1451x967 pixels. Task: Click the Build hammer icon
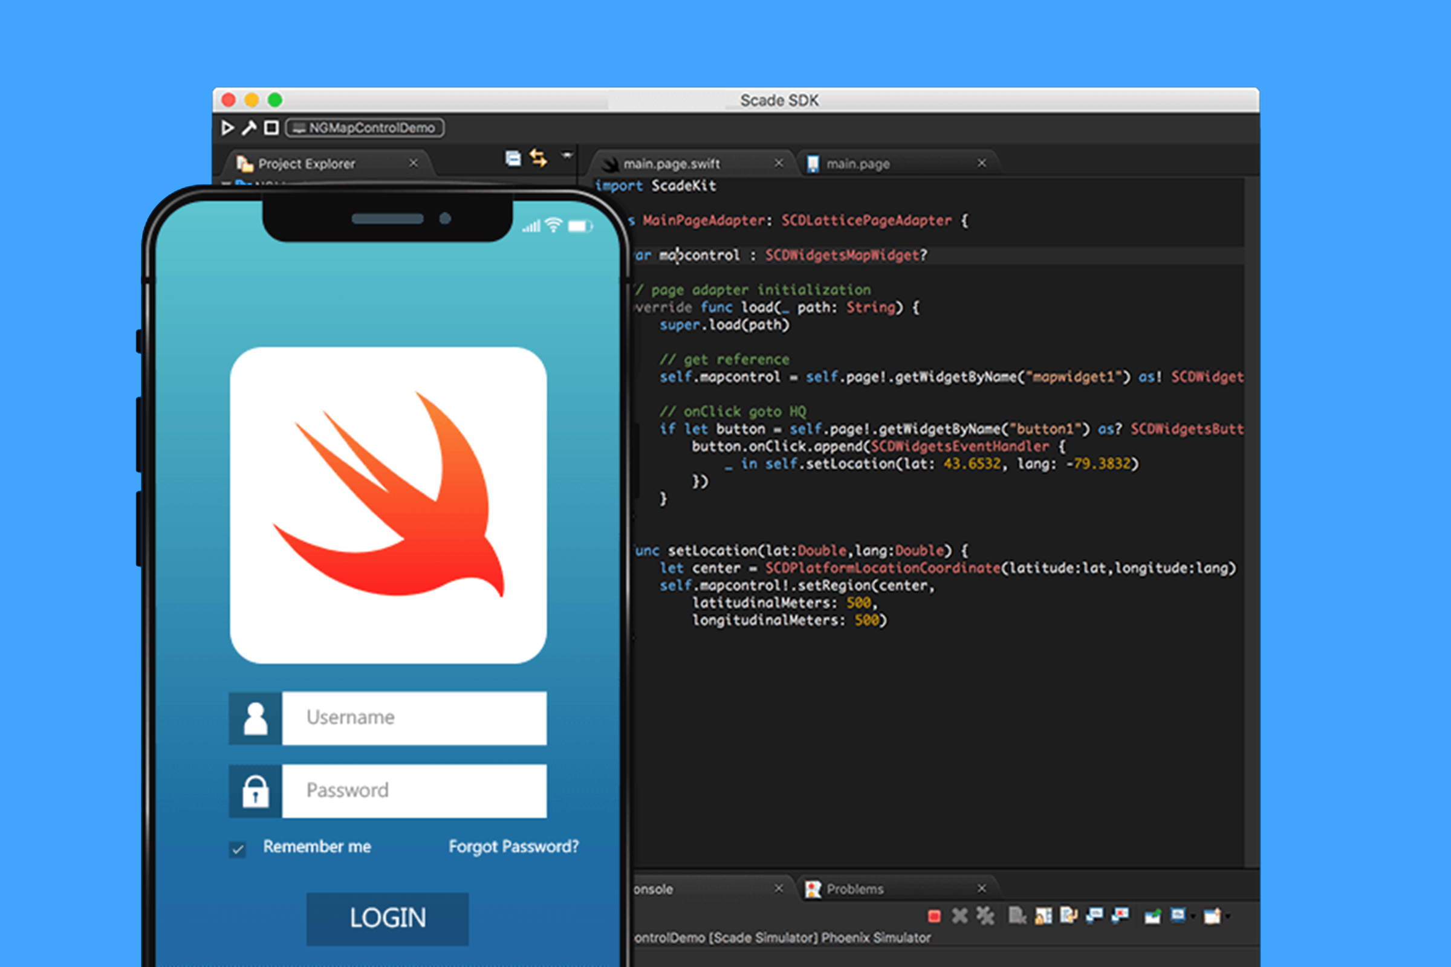pos(248,128)
